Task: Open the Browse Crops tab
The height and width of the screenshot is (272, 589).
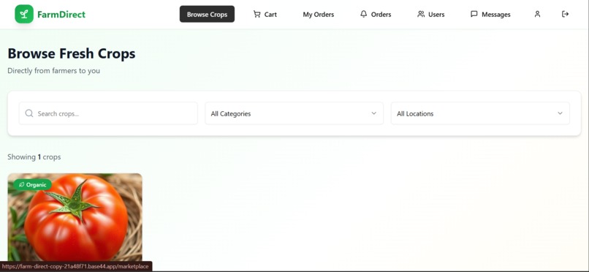Action: pyautogui.click(x=207, y=15)
